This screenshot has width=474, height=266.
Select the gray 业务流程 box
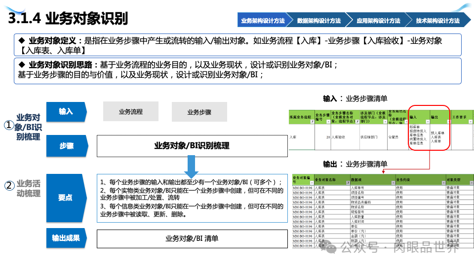[x=130, y=112]
